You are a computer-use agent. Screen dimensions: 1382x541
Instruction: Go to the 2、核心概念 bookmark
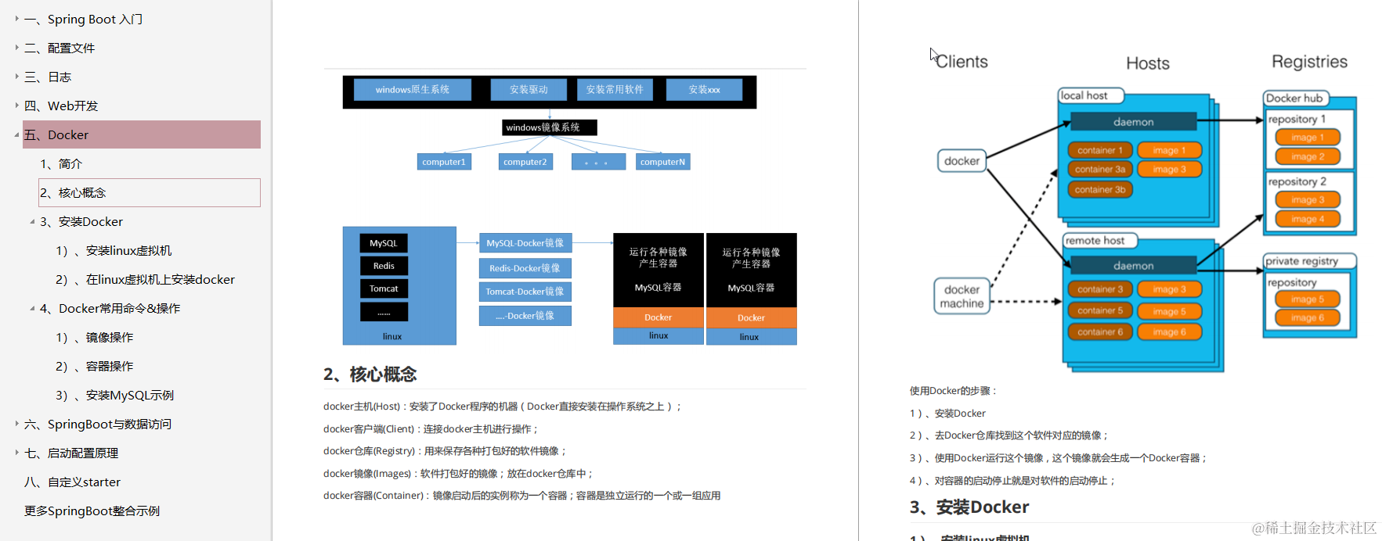[150, 192]
